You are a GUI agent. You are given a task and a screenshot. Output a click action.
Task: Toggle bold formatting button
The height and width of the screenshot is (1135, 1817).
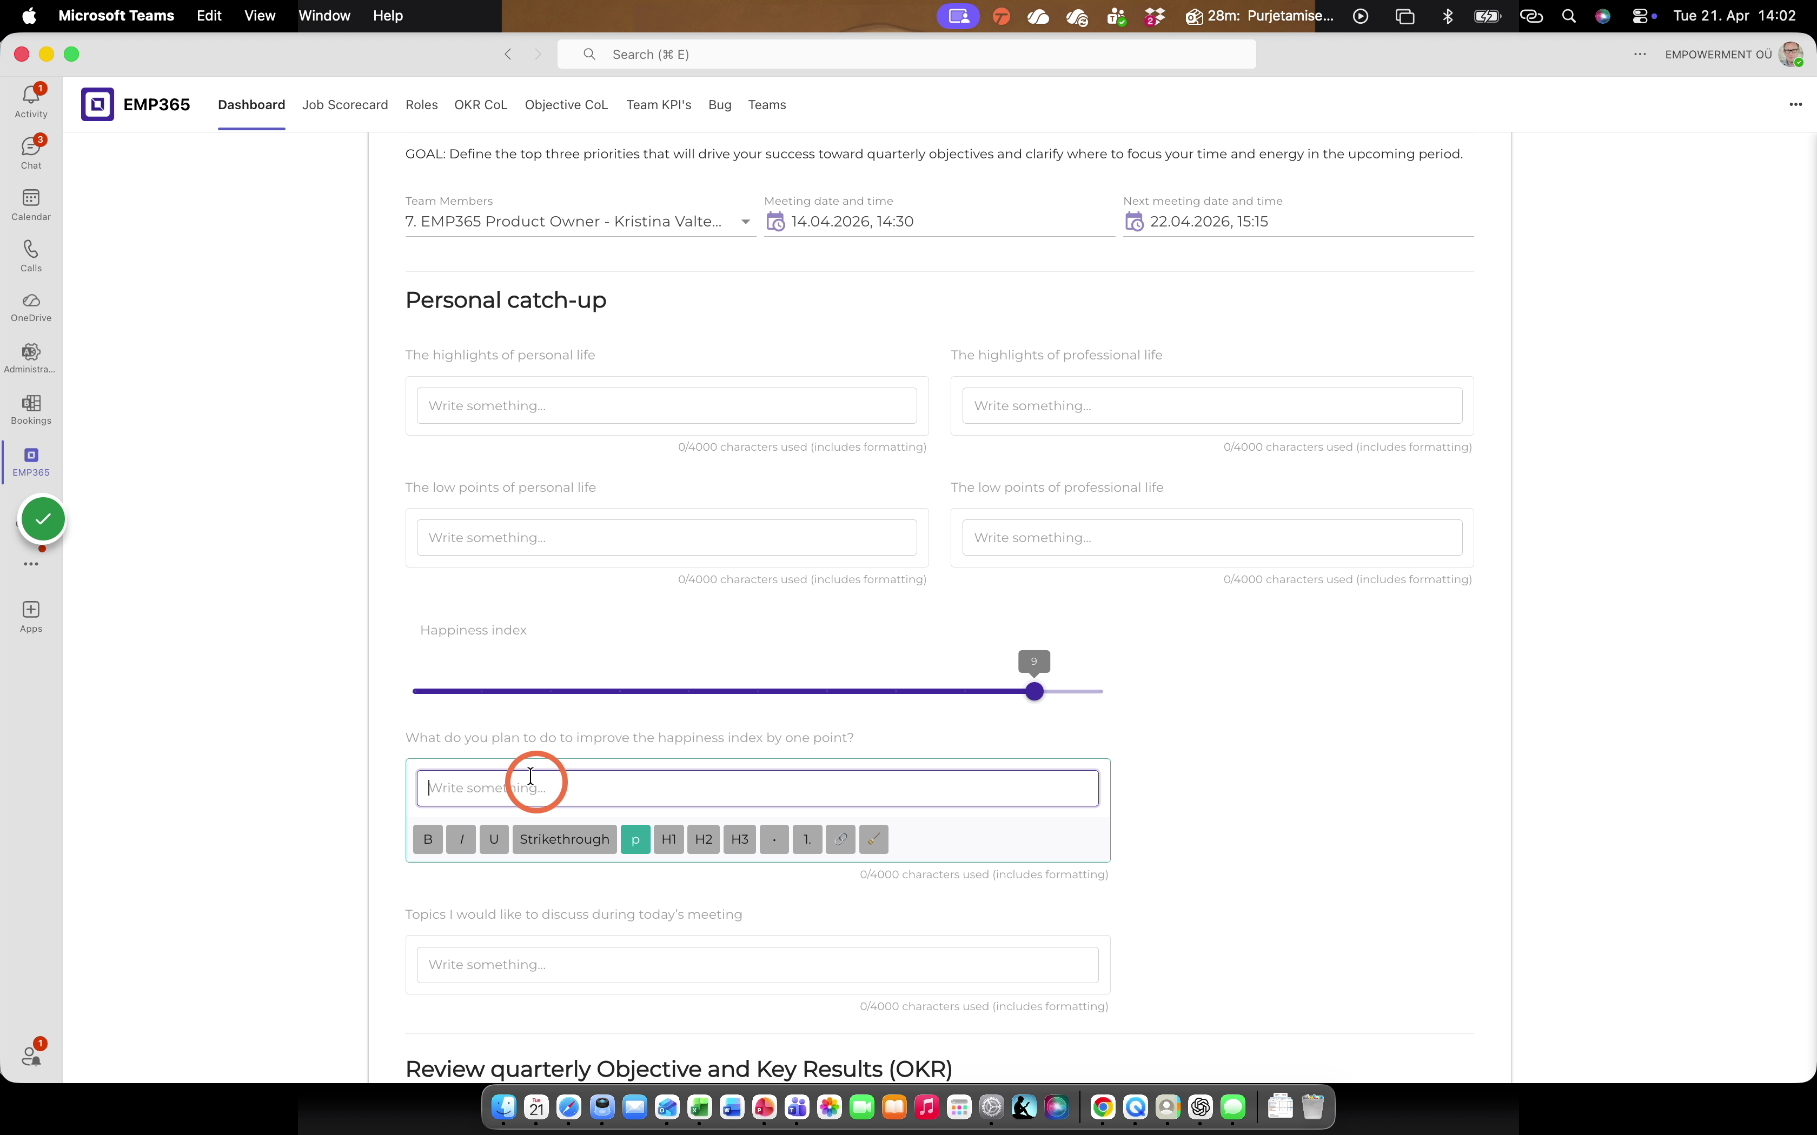428,839
